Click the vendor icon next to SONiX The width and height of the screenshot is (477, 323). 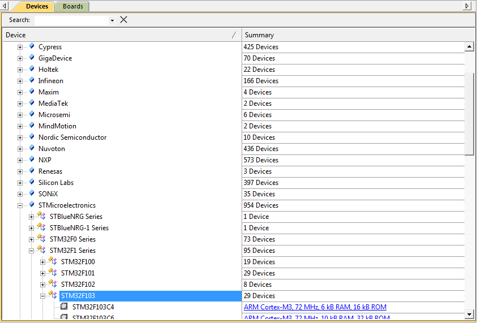tap(32, 193)
